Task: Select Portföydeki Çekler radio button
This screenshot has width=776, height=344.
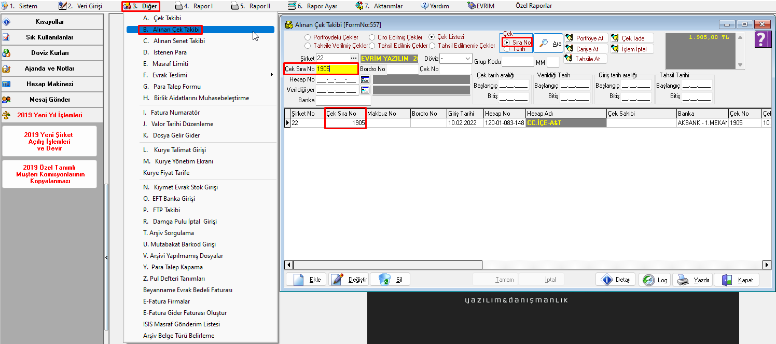Action: (308, 37)
